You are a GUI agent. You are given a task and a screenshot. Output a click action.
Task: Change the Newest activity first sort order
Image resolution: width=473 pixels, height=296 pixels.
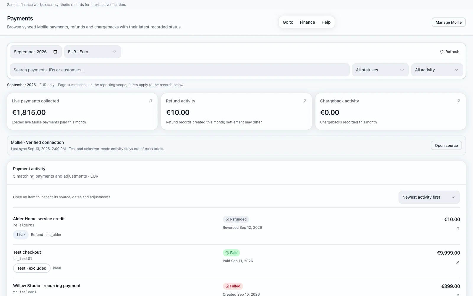pyautogui.click(x=429, y=197)
